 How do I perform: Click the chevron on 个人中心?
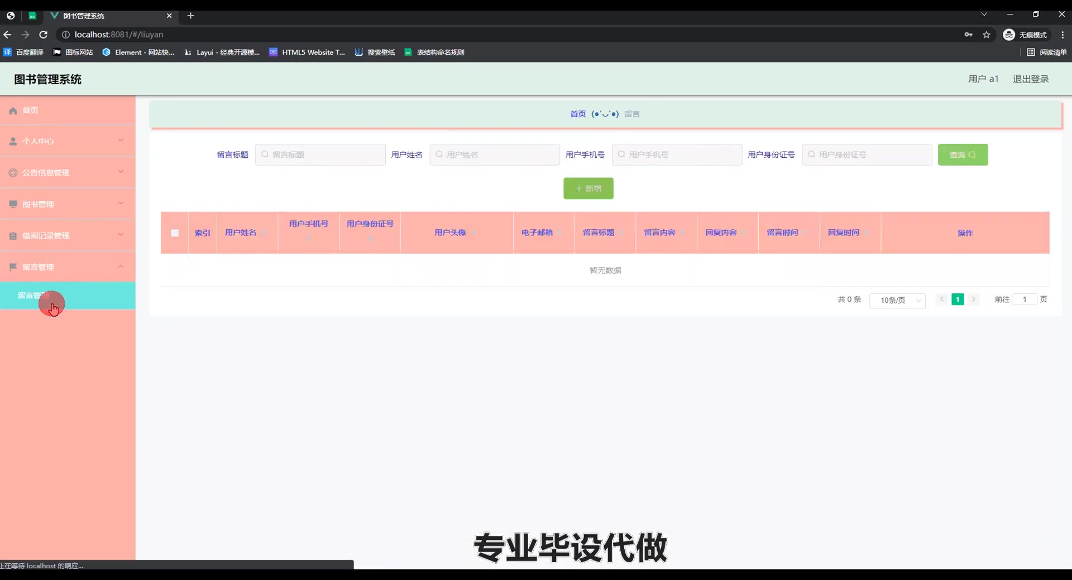(x=121, y=140)
